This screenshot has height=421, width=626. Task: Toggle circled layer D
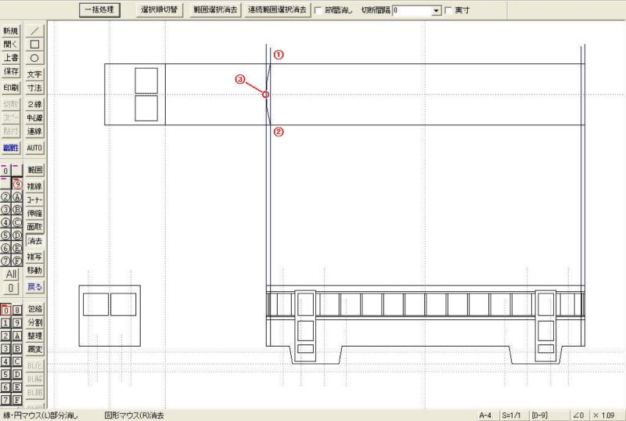point(17,236)
